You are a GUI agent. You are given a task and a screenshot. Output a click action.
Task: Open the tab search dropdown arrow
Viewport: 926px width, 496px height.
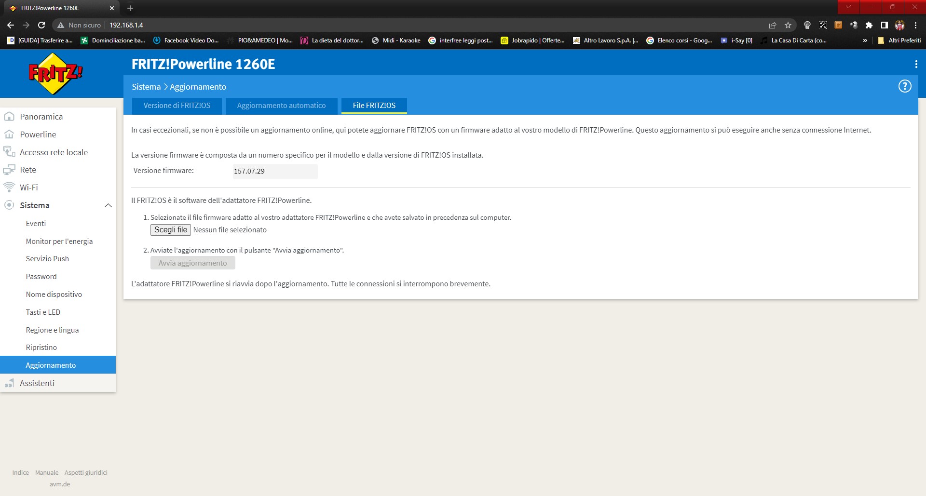coord(848,7)
